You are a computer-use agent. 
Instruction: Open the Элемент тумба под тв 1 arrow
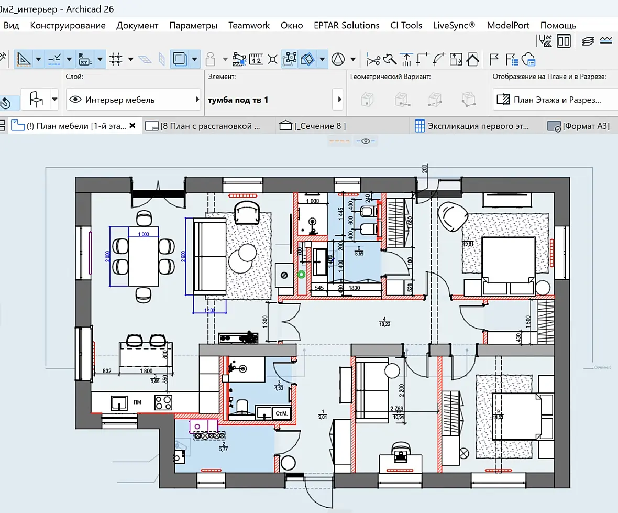(x=339, y=100)
